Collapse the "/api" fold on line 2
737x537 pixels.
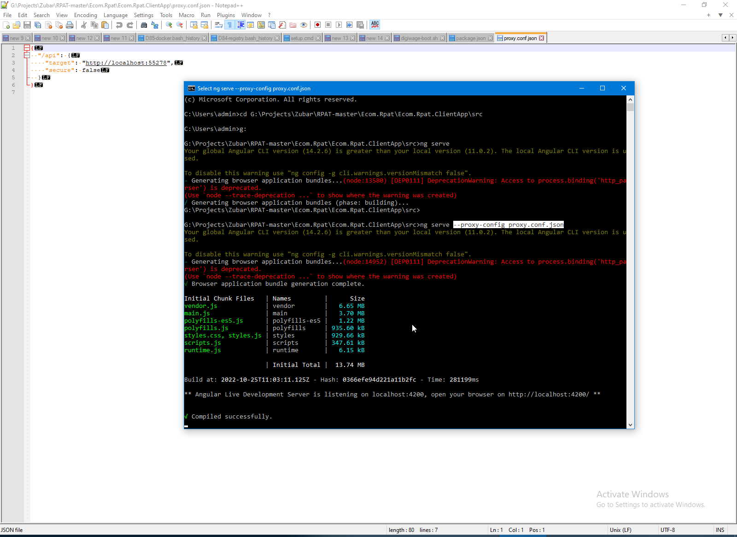[x=27, y=55]
